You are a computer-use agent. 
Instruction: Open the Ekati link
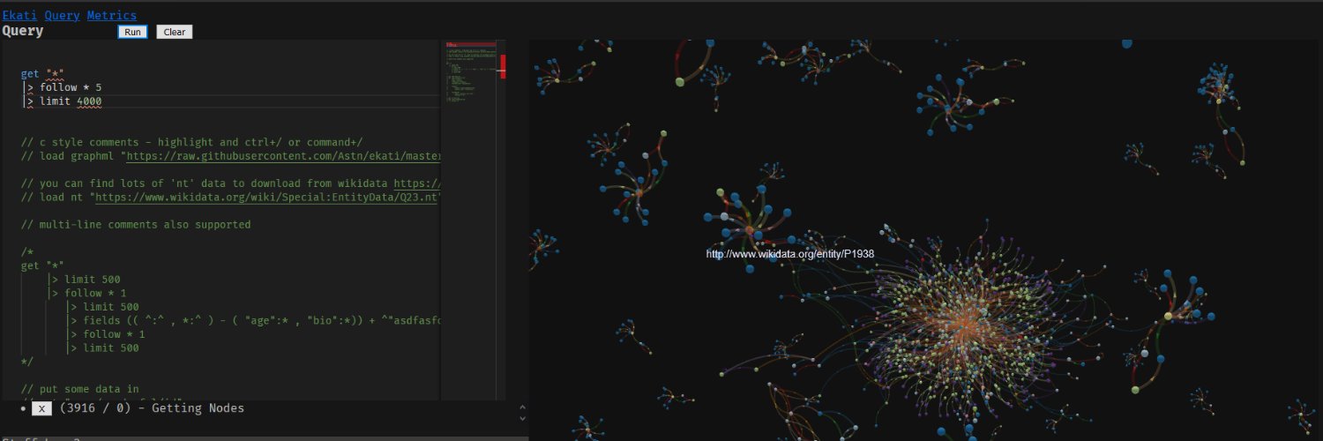click(x=20, y=15)
